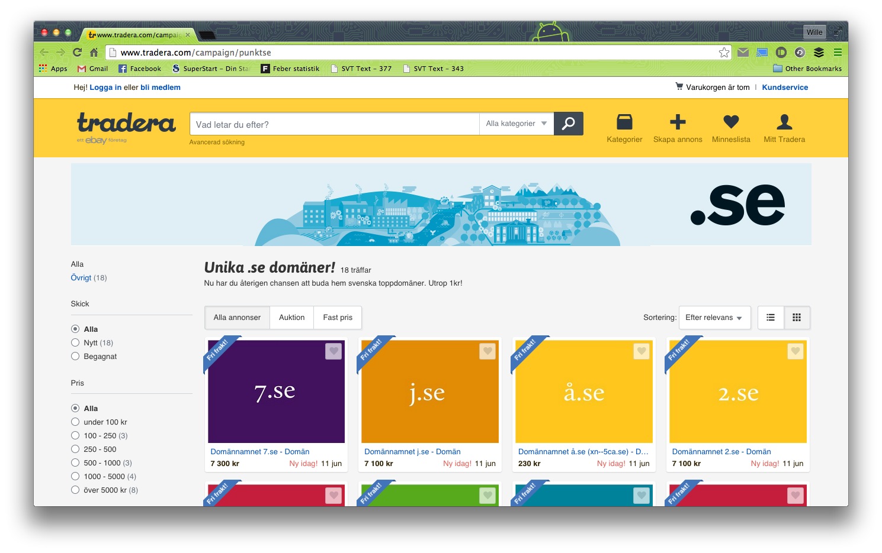Save å.se to wishlist heart
Screen dimensions: 882x553
[642, 351]
